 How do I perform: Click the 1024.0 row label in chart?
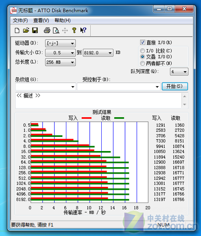click(x=23, y=184)
